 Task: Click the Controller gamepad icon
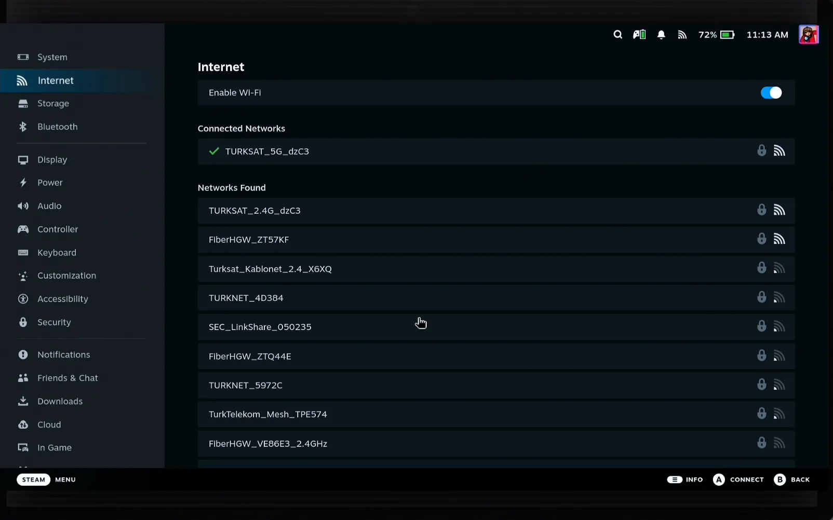(23, 229)
